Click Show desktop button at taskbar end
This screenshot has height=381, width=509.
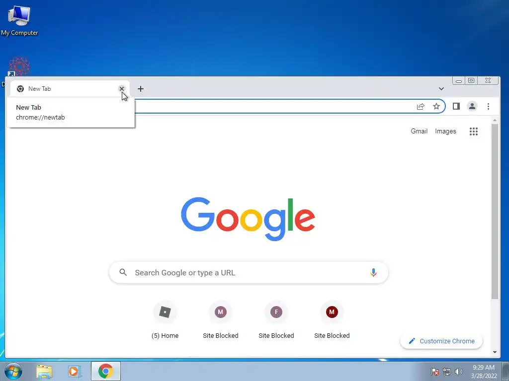[x=506, y=371]
